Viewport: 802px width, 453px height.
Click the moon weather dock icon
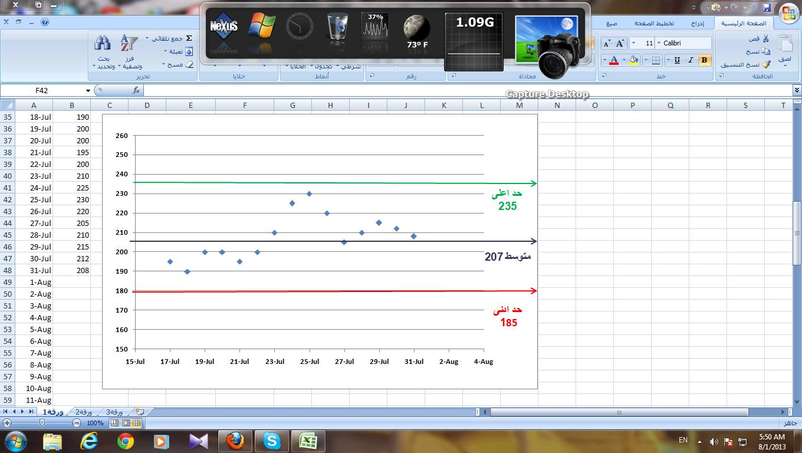[417, 28]
